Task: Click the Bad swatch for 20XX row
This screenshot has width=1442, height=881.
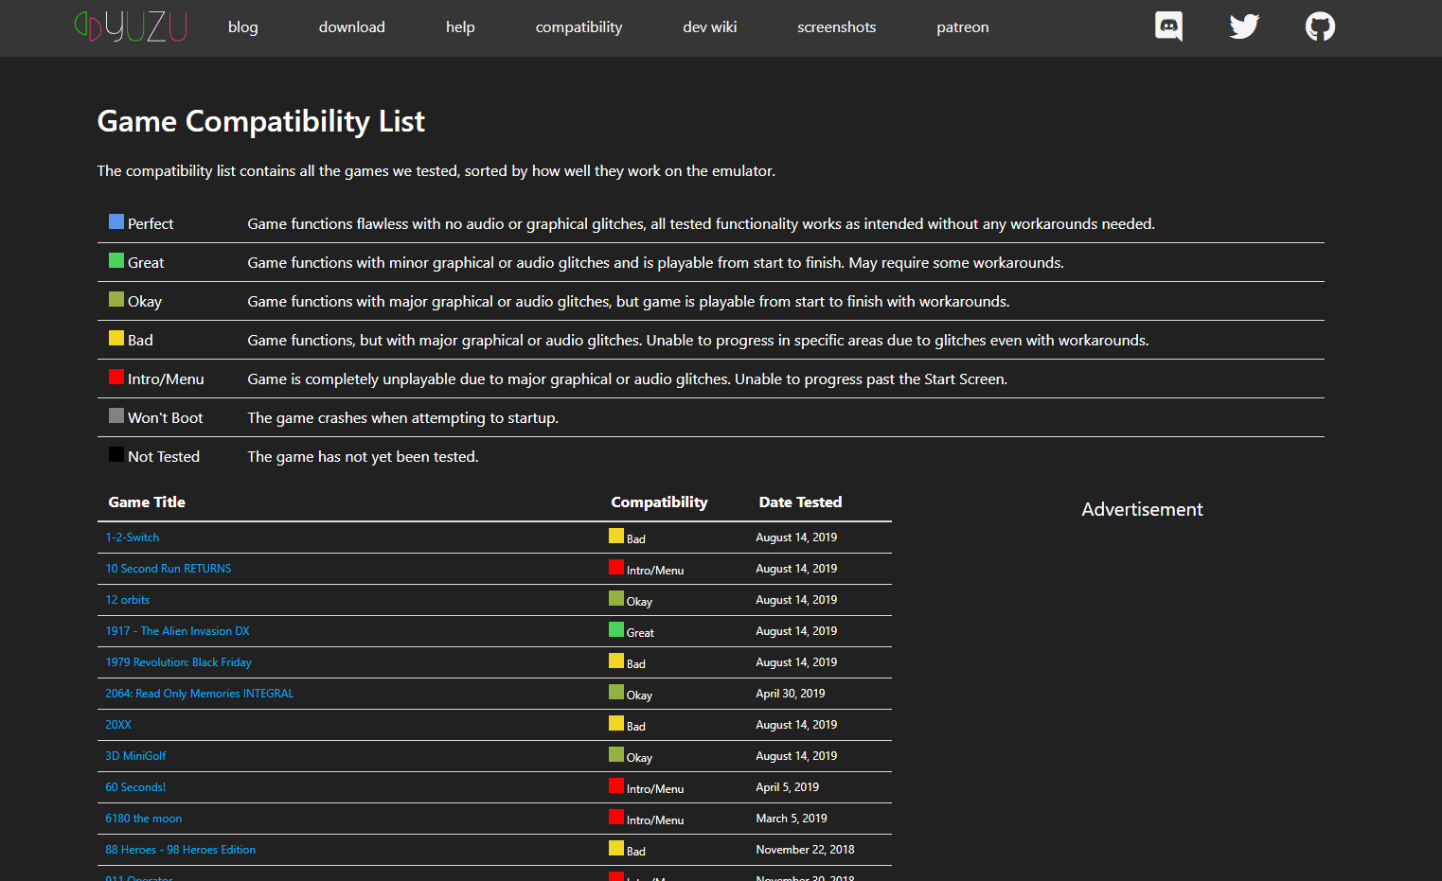Action: point(616,723)
